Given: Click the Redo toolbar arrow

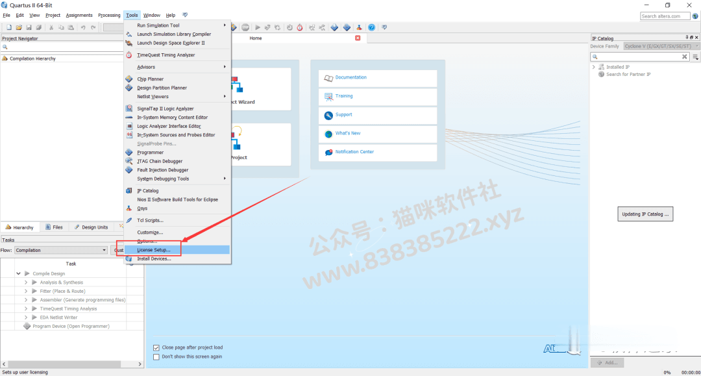Looking at the screenshot, I should point(93,27).
